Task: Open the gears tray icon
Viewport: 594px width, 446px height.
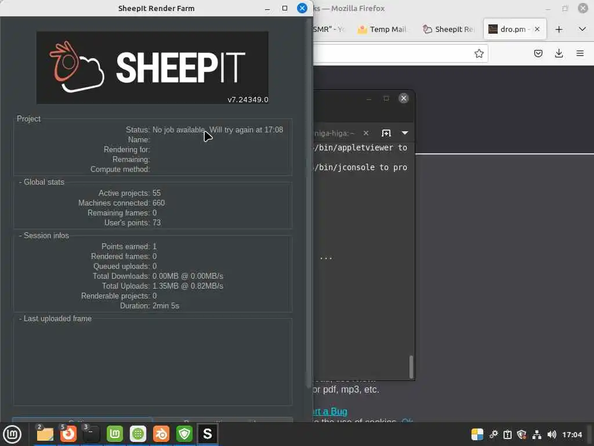Action: tap(494, 434)
